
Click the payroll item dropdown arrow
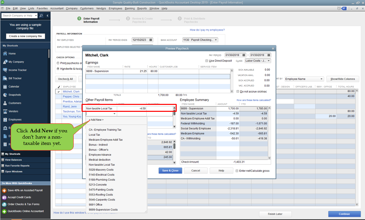pos(114,114)
